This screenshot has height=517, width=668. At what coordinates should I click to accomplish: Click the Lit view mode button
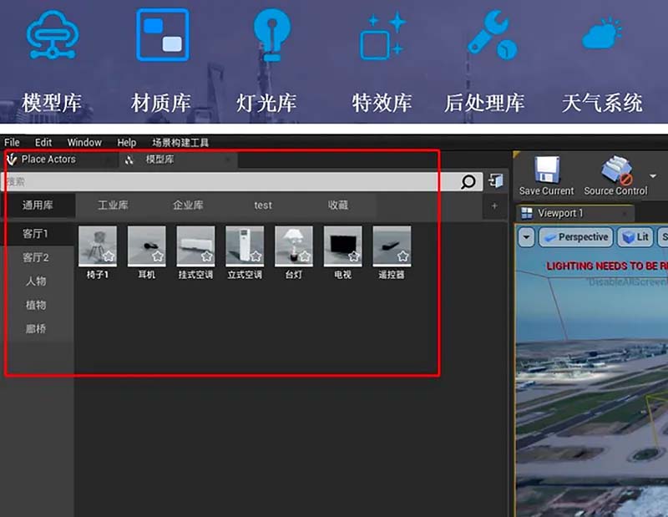[x=635, y=237]
